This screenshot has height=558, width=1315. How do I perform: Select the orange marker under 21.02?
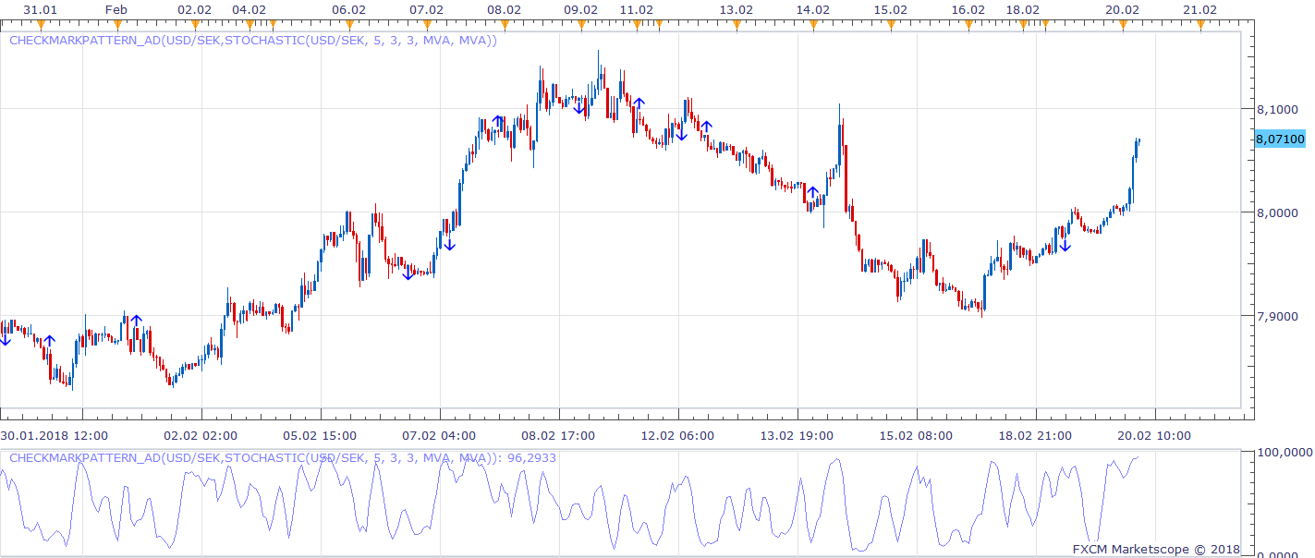point(1200,26)
